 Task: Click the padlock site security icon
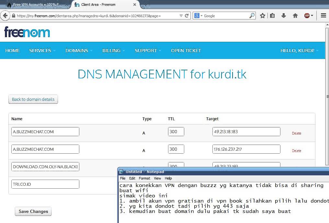[x=14, y=16]
